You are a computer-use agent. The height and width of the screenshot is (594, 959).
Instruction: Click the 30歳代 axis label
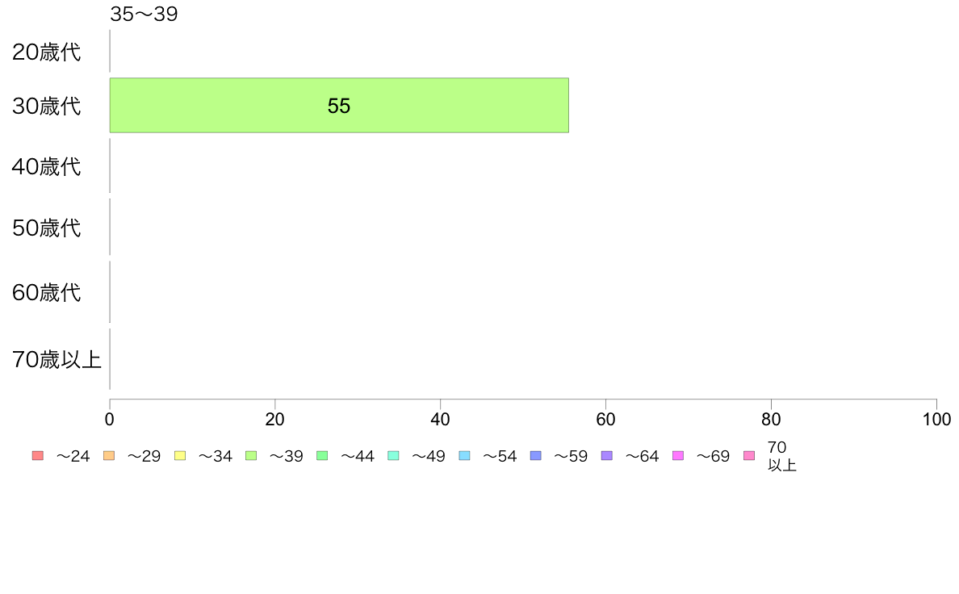pyautogui.click(x=47, y=106)
